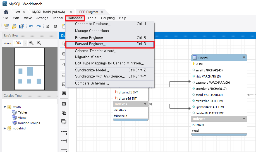Select the new table tool
The image size is (256, 152).
64,104
